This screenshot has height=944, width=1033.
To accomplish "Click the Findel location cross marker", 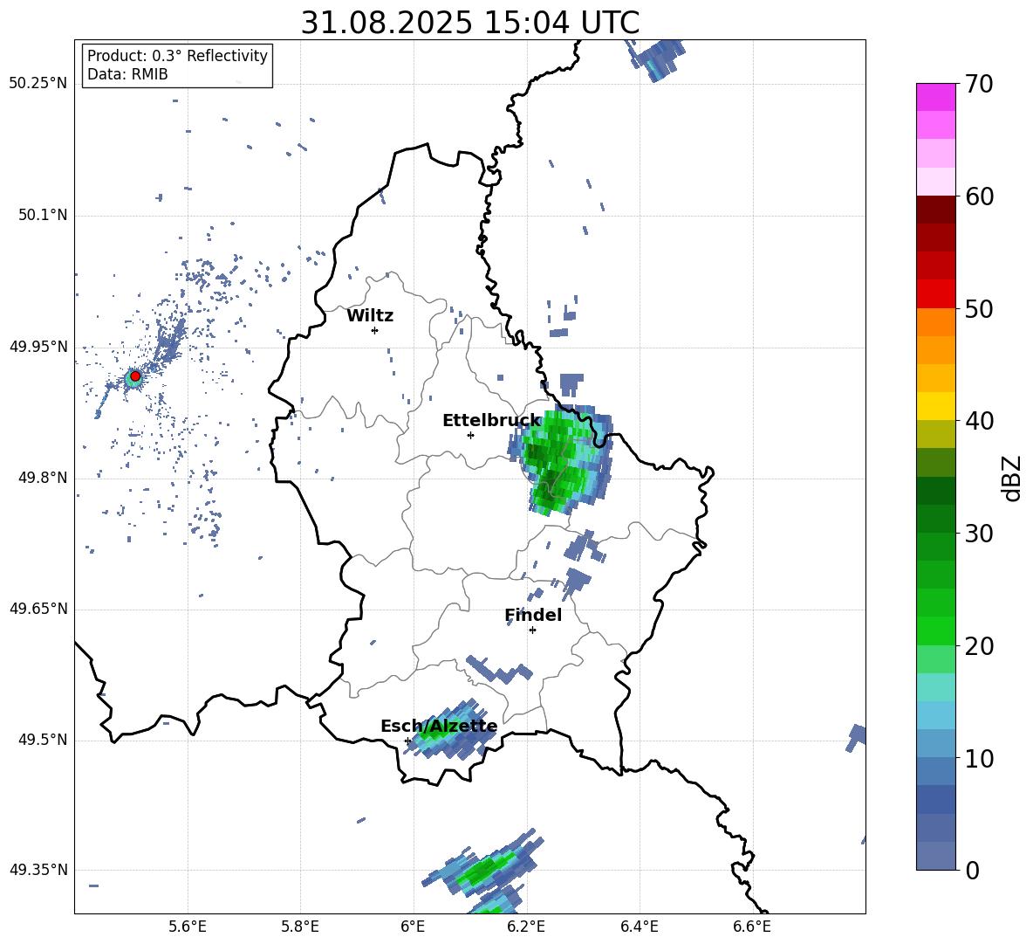I will [x=532, y=630].
